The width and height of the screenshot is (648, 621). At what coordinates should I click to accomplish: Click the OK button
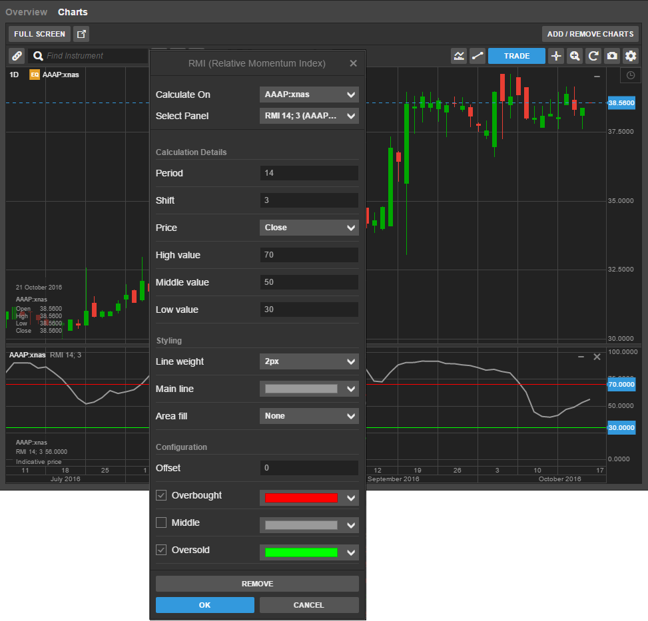pos(204,605)
